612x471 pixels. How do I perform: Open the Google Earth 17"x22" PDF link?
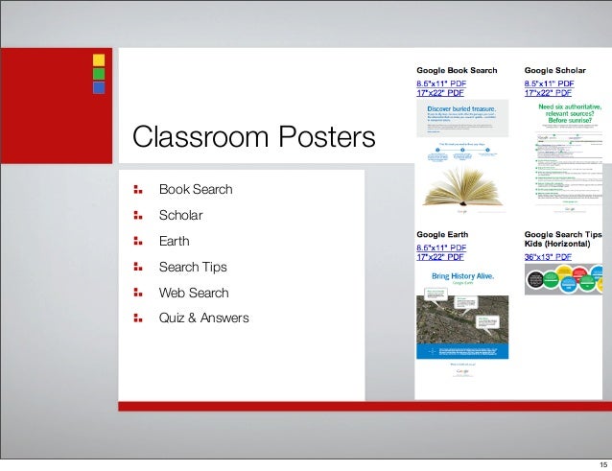point(440,257)
